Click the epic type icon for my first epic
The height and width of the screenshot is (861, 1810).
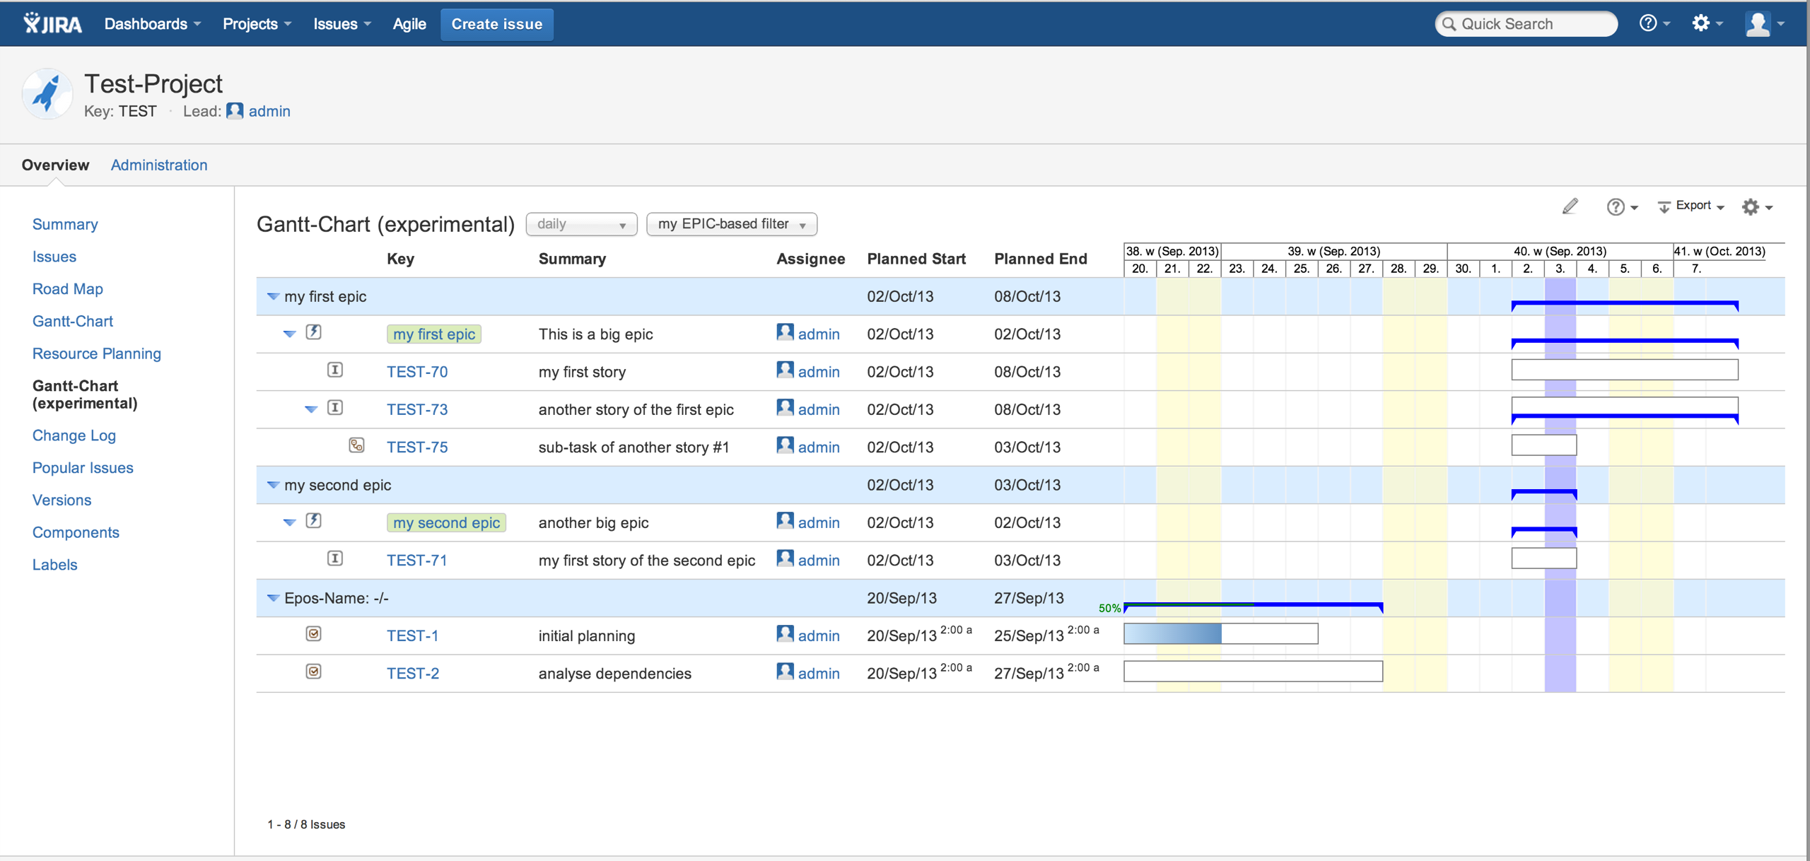click(313, 332)
